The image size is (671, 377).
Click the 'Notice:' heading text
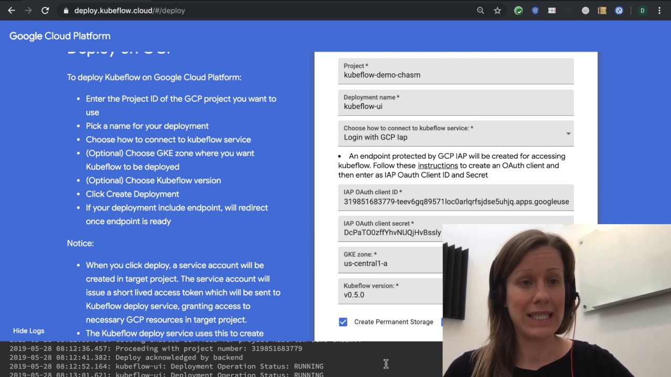point(80,243)
